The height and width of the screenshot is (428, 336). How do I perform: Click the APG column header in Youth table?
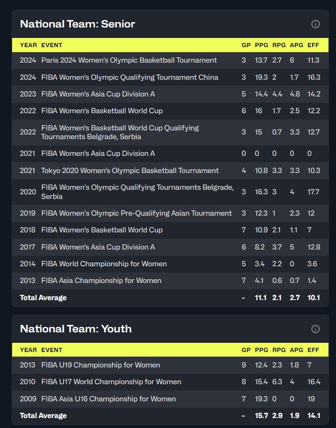pos(296,350)
